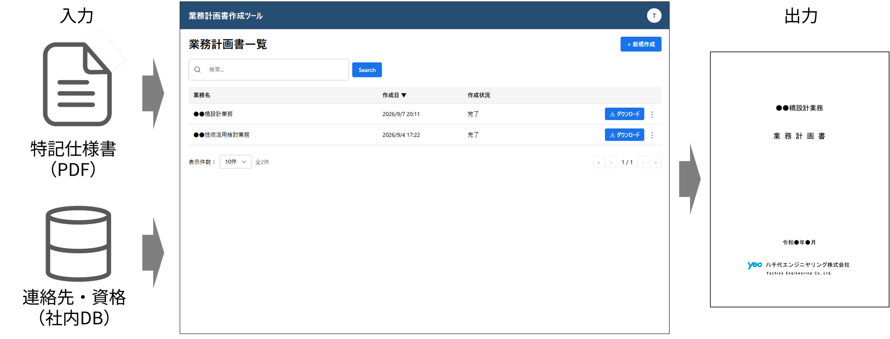Click the date 2026/9/4 17:22

click(x=401, y=135)
